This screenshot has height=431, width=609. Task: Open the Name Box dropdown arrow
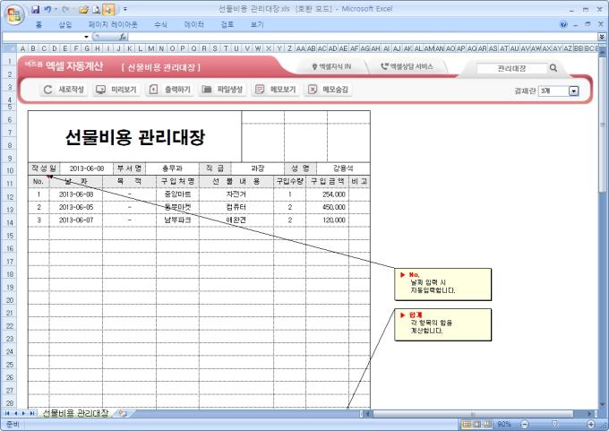coord(86,37)
